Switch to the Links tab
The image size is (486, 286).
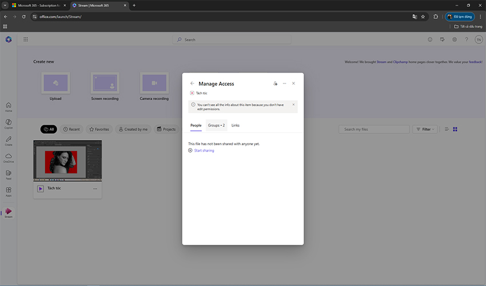pos(236,125)
